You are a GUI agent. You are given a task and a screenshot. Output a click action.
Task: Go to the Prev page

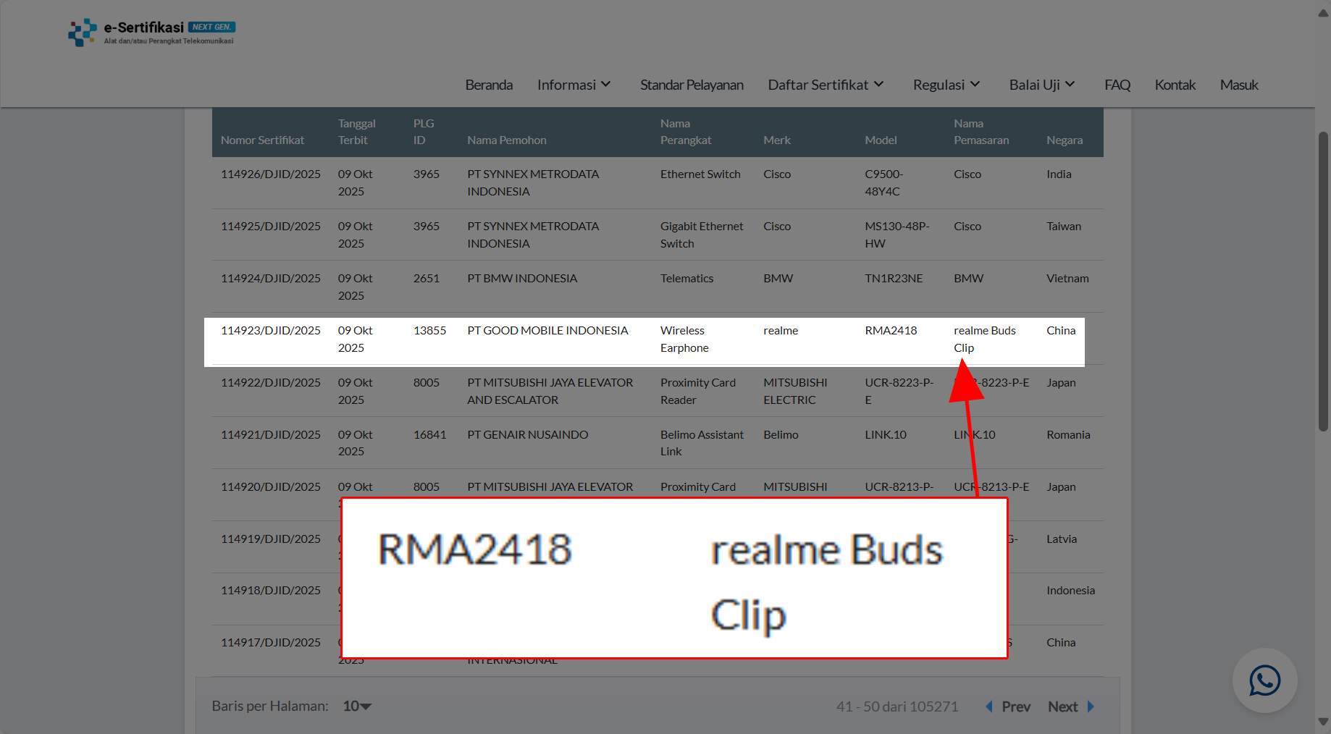coord(1016,706)
